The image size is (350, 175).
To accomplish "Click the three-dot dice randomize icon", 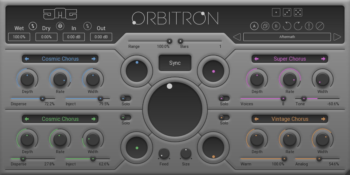I will pos(287,12).
